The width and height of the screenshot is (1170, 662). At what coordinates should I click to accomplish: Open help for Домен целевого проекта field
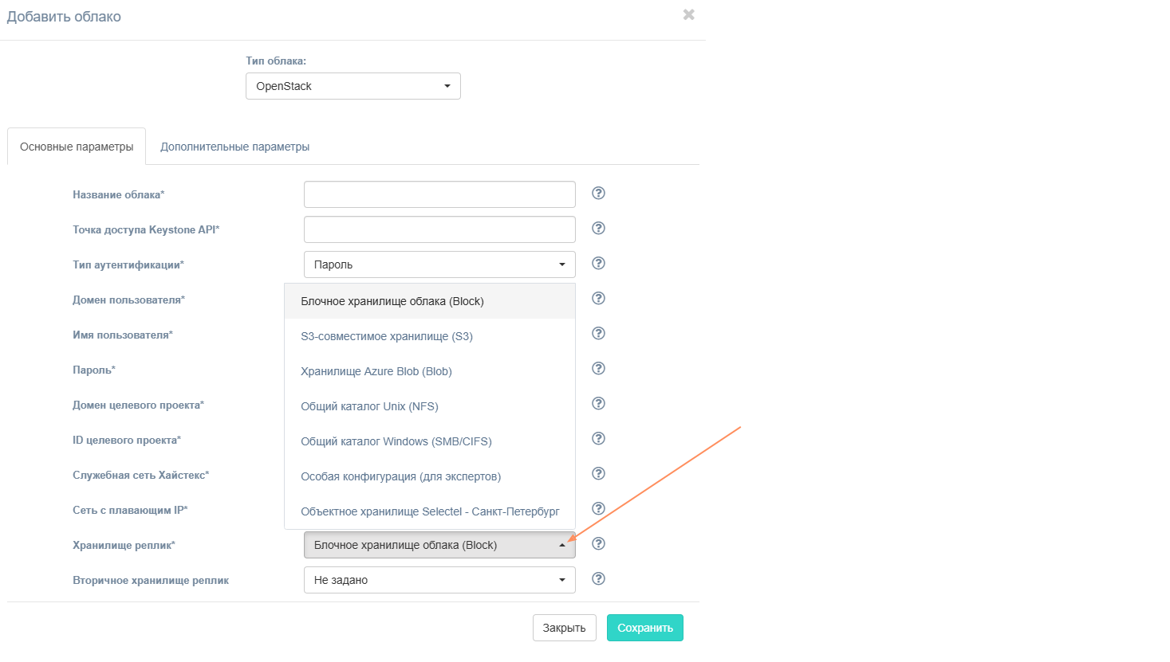[x=598, y=403]
